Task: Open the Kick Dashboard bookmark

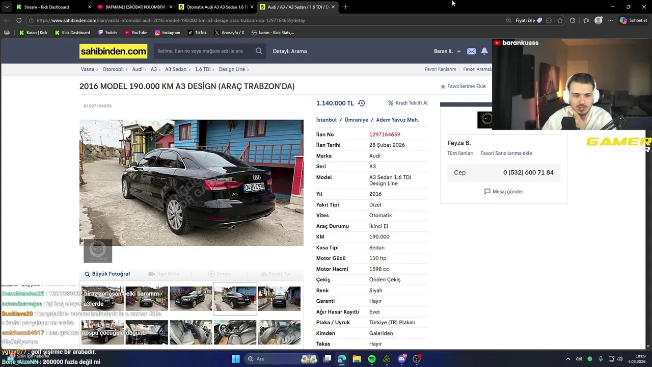Action: tap(72, 33)
